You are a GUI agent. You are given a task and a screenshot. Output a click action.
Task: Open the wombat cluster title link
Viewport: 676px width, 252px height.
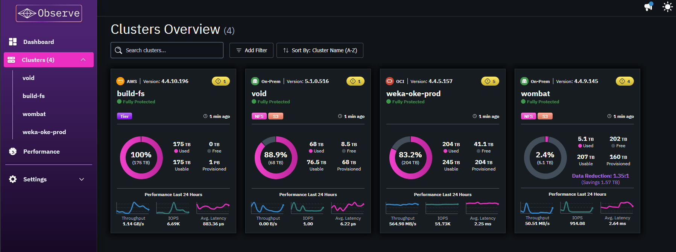pos(535,94)
